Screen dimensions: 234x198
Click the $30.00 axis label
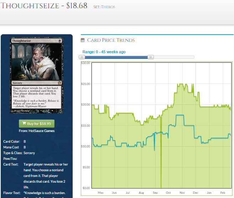pyautogui.click(x=86, y=63)
